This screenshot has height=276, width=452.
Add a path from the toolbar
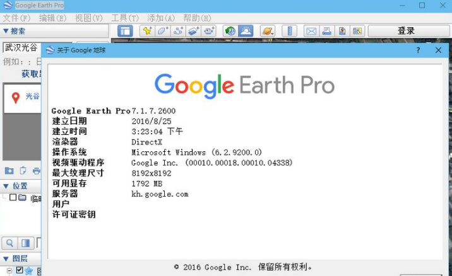(x=178, y=31)
